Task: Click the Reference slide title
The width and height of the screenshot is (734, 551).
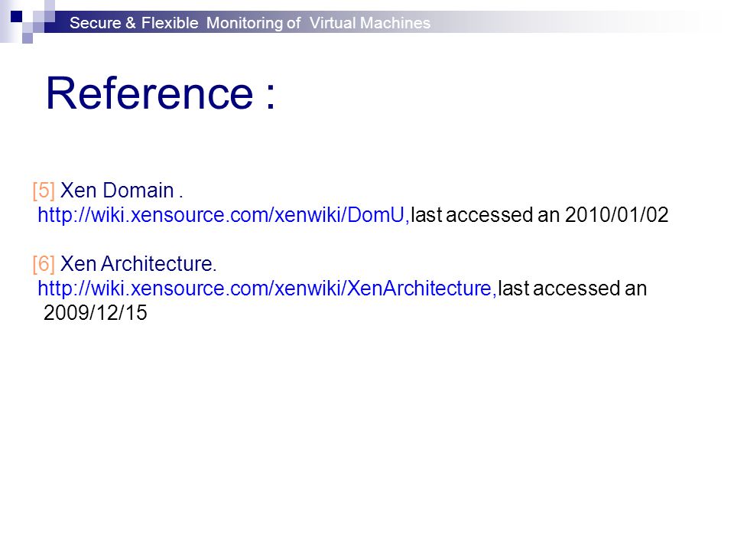Action: 161,93
